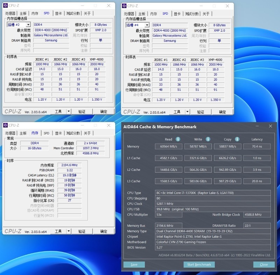Screen dimensions: 280x275
Task: Click the 确定 button in the memory window
Action: coord(103,231)
